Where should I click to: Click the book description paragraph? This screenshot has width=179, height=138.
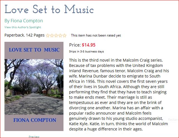(x=119, y=95)
